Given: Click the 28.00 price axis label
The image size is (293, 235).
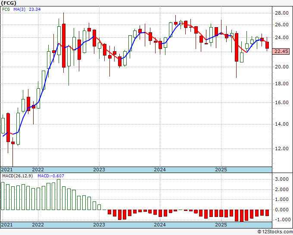Looking at the screenshot, I should click(282, 13).
